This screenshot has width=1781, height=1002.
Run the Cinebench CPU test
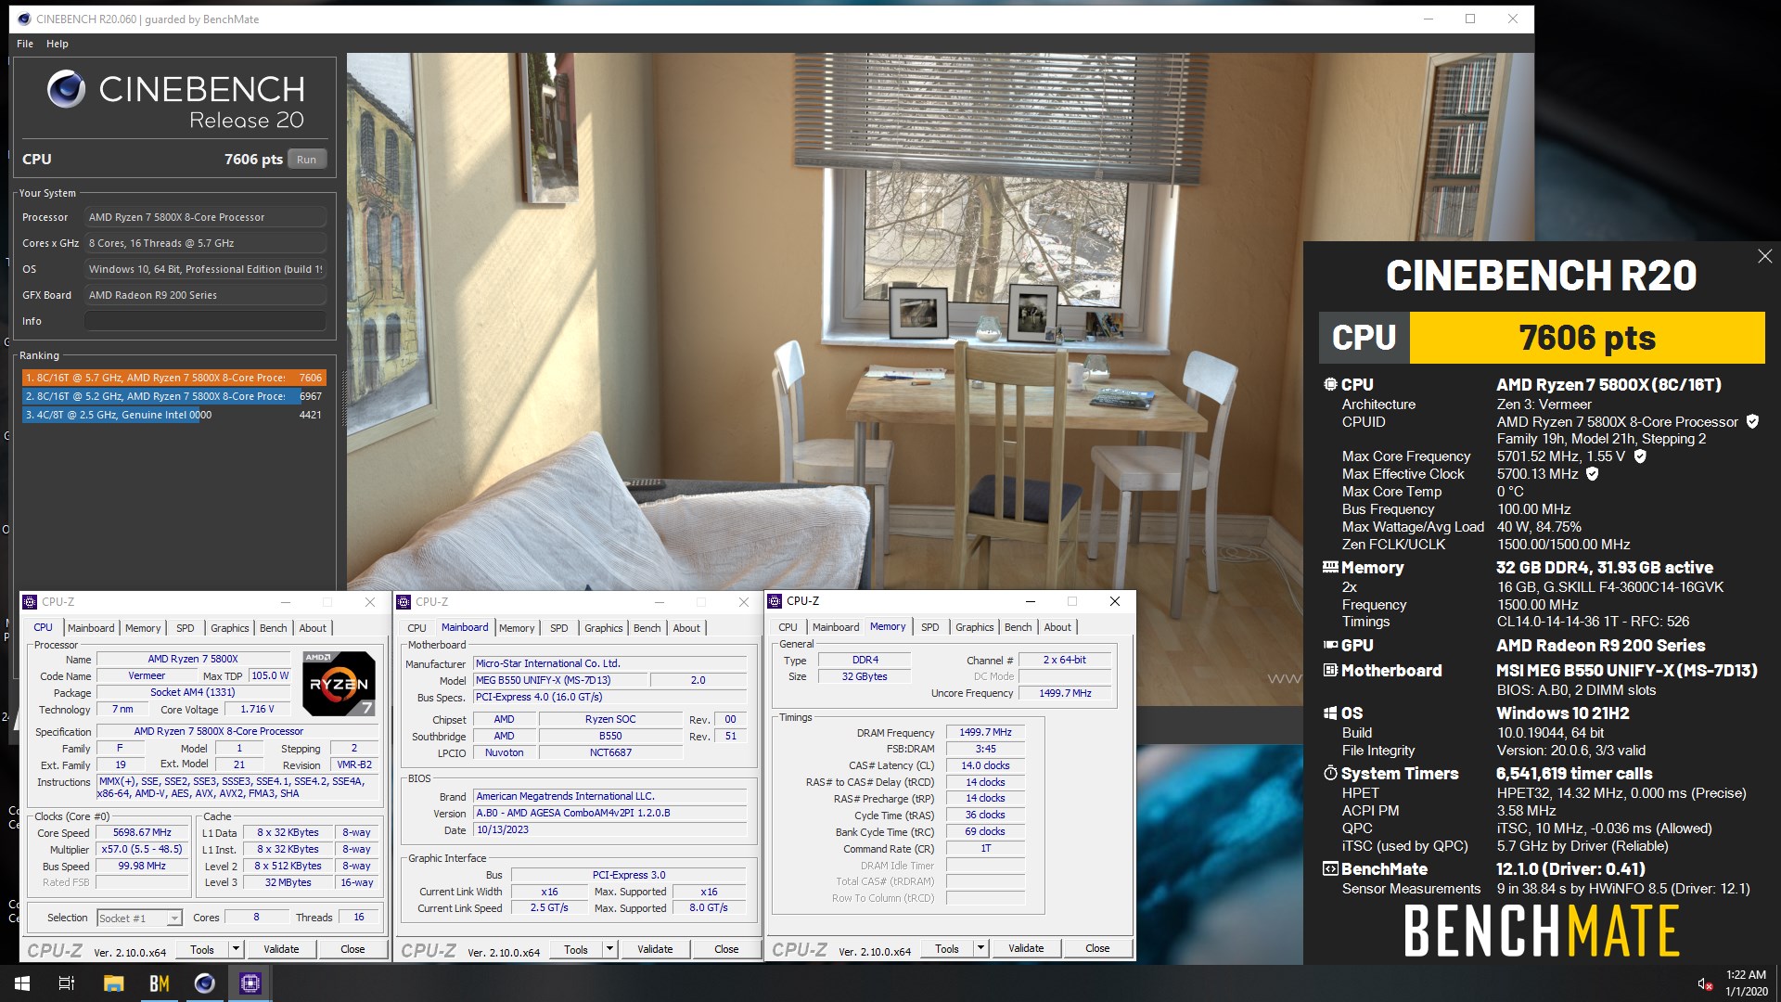[x=306, y=160]
